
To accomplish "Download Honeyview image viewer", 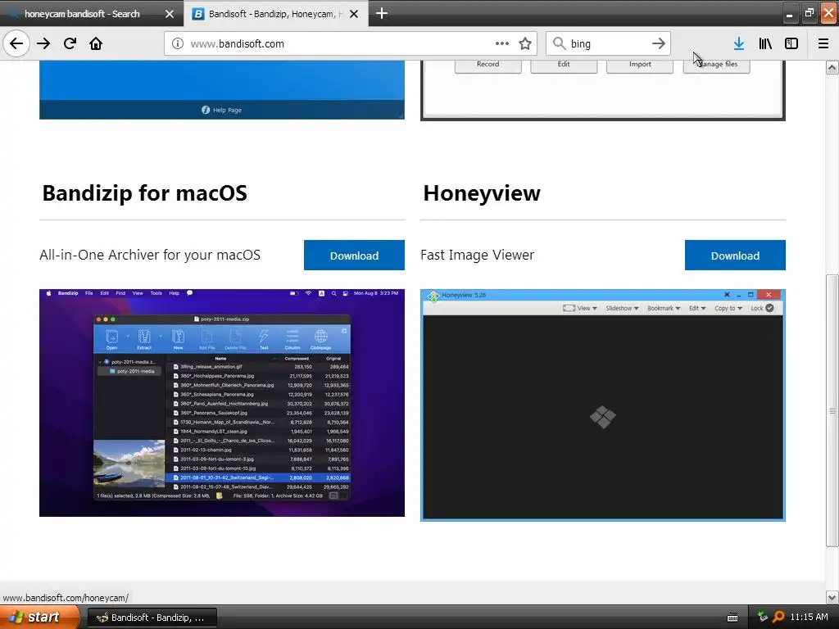I will pyautogui.click(x=735, y=256).
